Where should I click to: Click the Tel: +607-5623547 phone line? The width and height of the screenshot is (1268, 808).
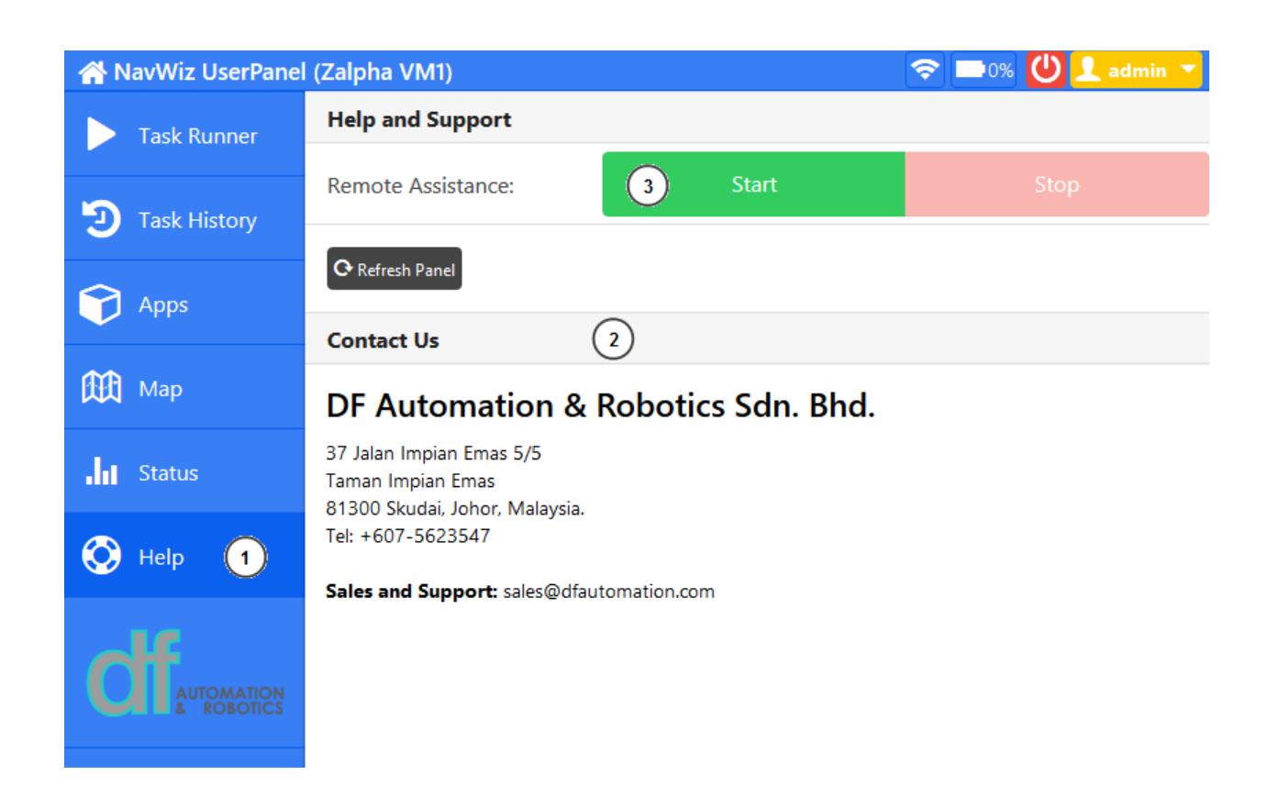[408, 536]
